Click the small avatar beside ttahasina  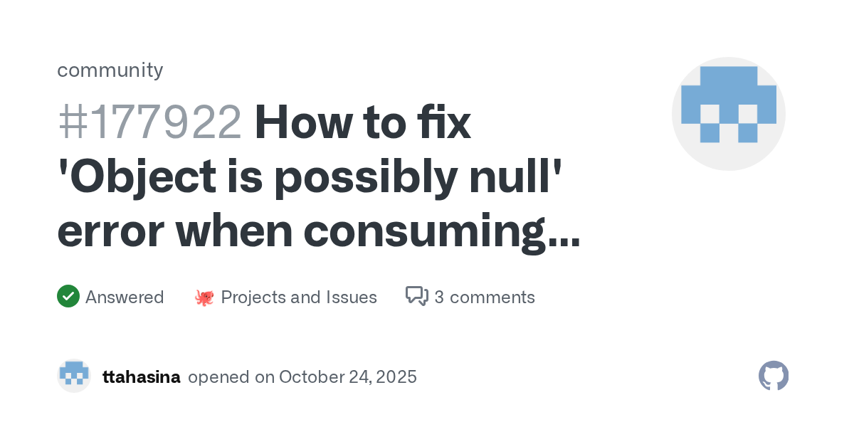click(74, 376)
